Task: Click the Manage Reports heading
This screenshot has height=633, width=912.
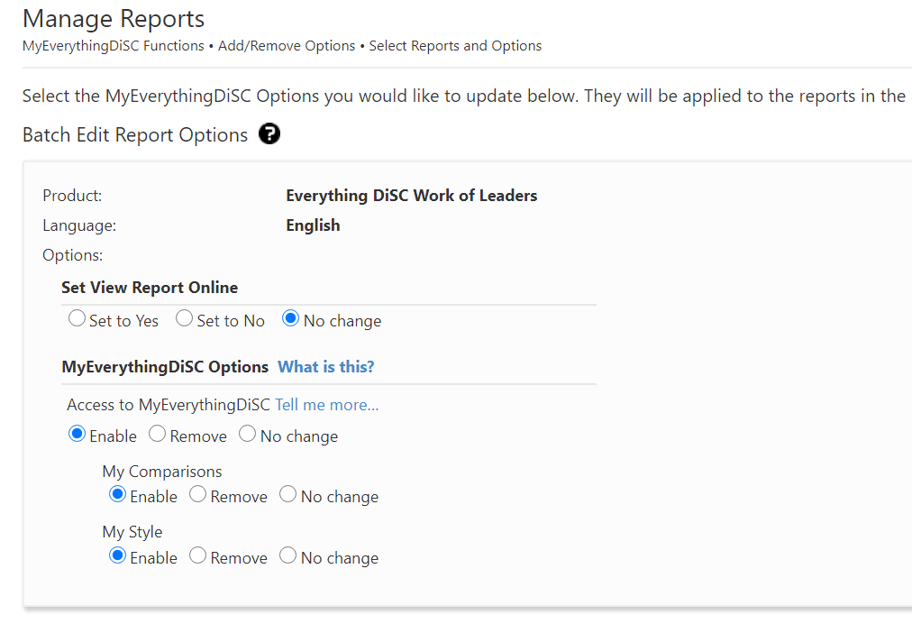Action: [x=114, y=19]
